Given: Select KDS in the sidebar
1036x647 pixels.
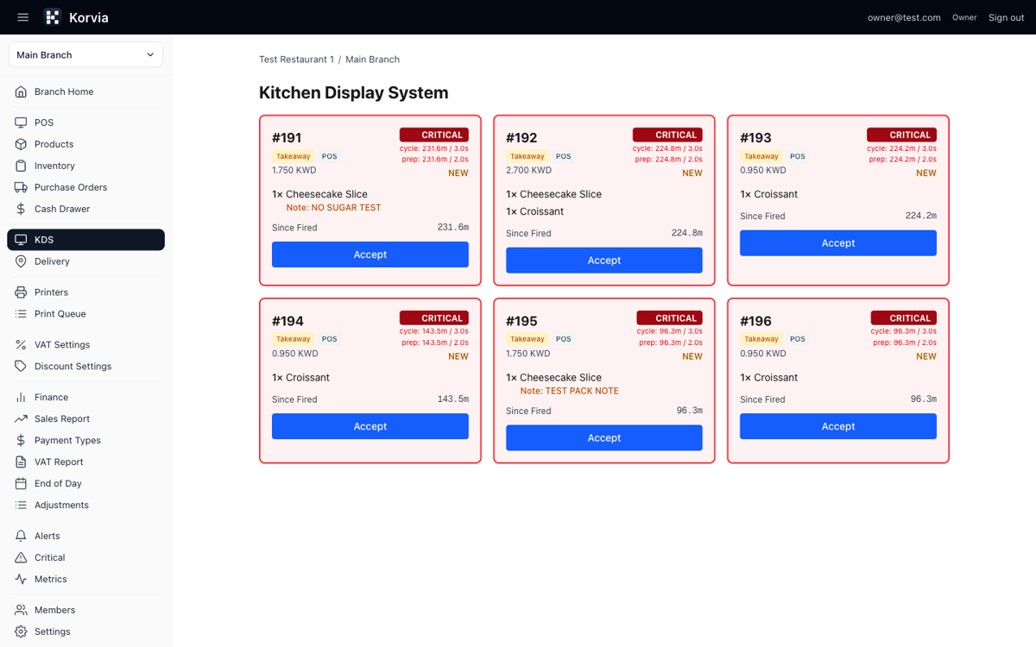Looking at the screenshot, I should point(85,240).
